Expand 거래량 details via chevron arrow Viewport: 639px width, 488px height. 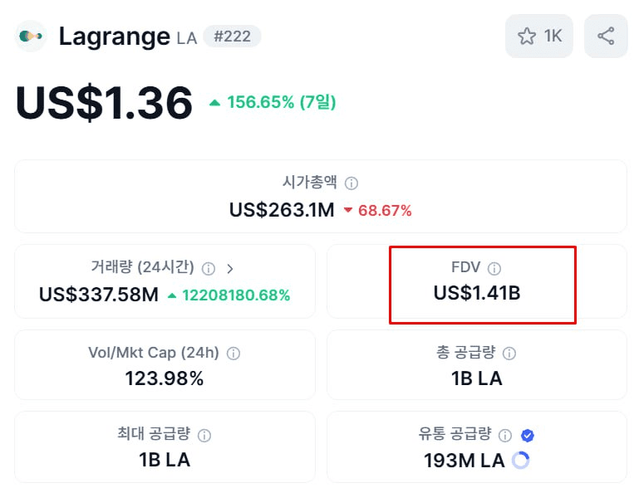click(230, 269)
